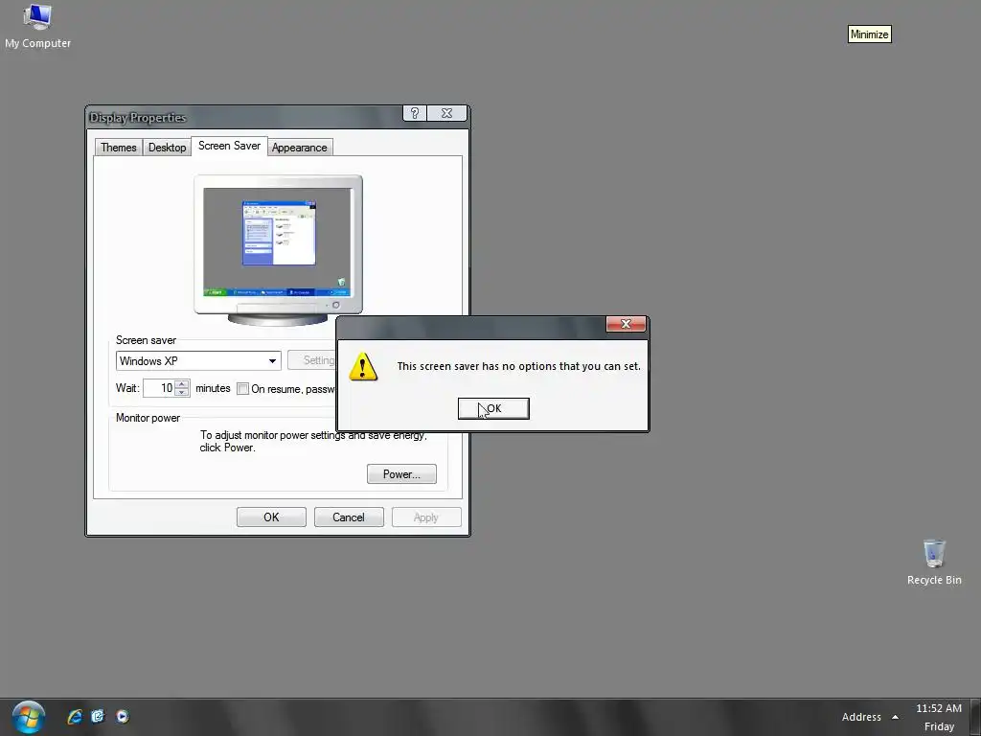Open My Computer desktop icon
981x736 pixels.
point(37,26)
